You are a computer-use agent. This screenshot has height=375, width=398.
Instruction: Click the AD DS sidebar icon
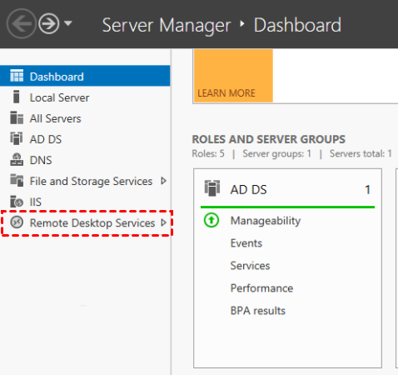click(17, 138)
